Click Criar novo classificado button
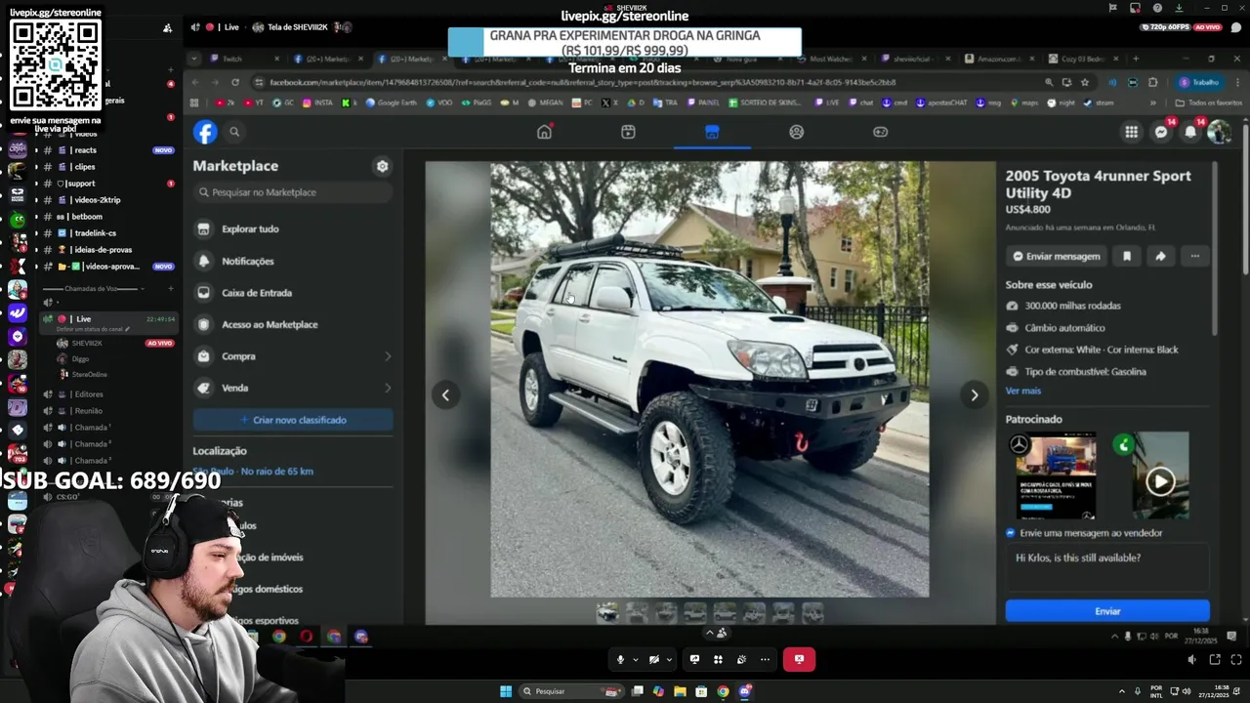 (293, 420)
